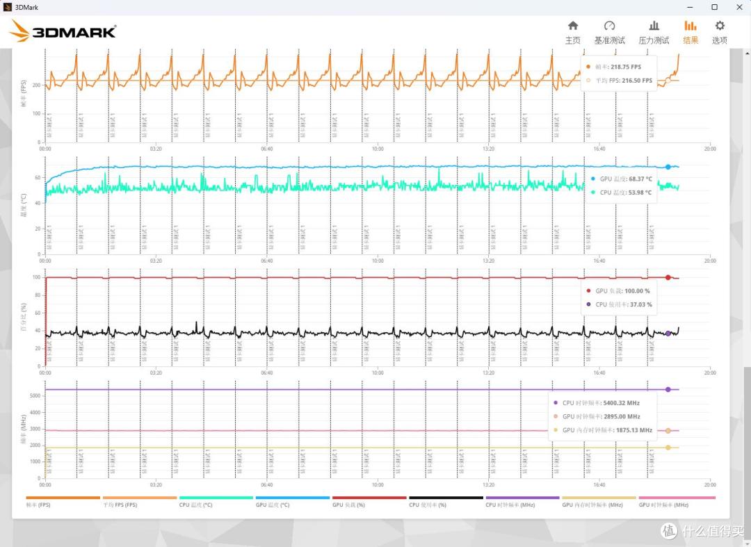This screenshot has height=547, width=751.
Task: Minimize the 3DMark window
Action: point(691,7)
